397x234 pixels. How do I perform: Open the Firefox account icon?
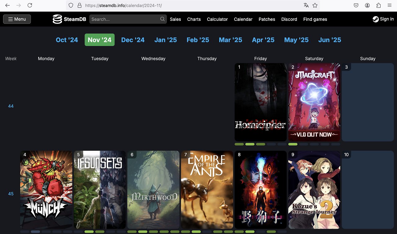[x=367, y=5]
